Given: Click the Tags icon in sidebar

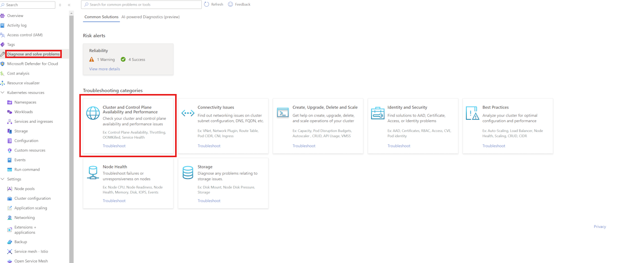Looking at the screenshot, I should (3, 45).
